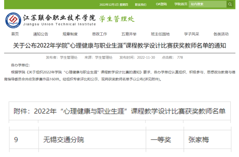Viewport: 239px width, 157px height.
Task: Click 来源：学生管理处 text
Action: point(98,57)
